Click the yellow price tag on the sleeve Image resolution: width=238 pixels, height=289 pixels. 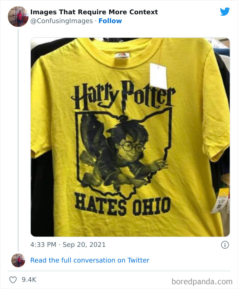pyautogui.click(x=221, y=201)
